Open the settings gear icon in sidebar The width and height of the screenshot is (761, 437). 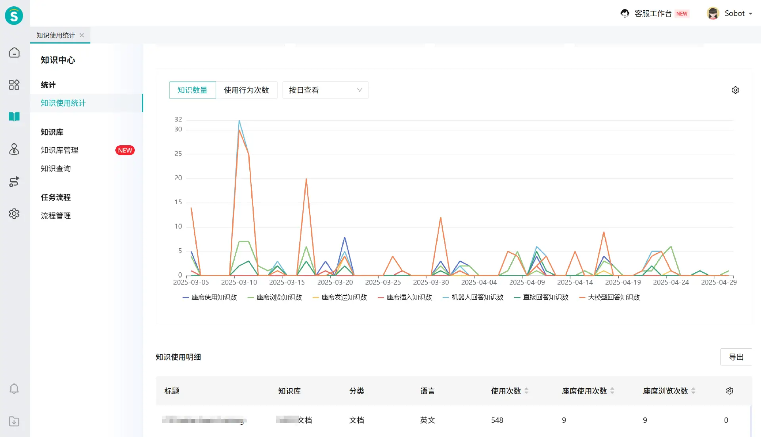(x=14, y=214)
